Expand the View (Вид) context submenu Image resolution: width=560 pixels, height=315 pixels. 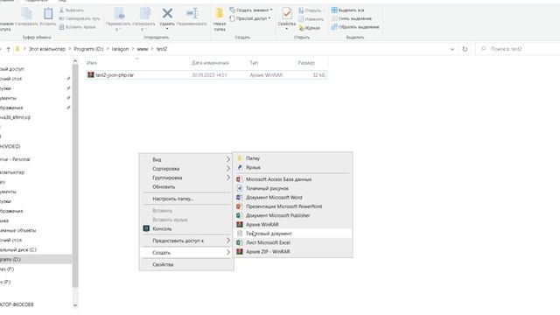(186, 159)
